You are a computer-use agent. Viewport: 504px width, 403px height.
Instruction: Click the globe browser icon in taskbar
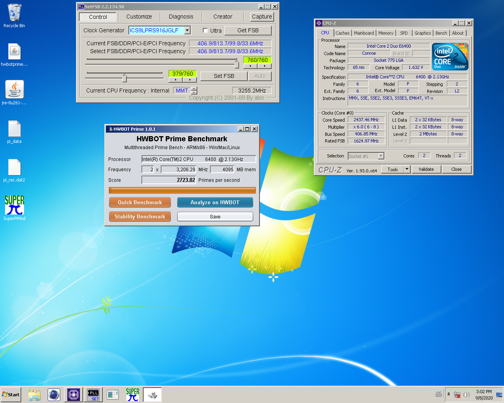[54, 395]
